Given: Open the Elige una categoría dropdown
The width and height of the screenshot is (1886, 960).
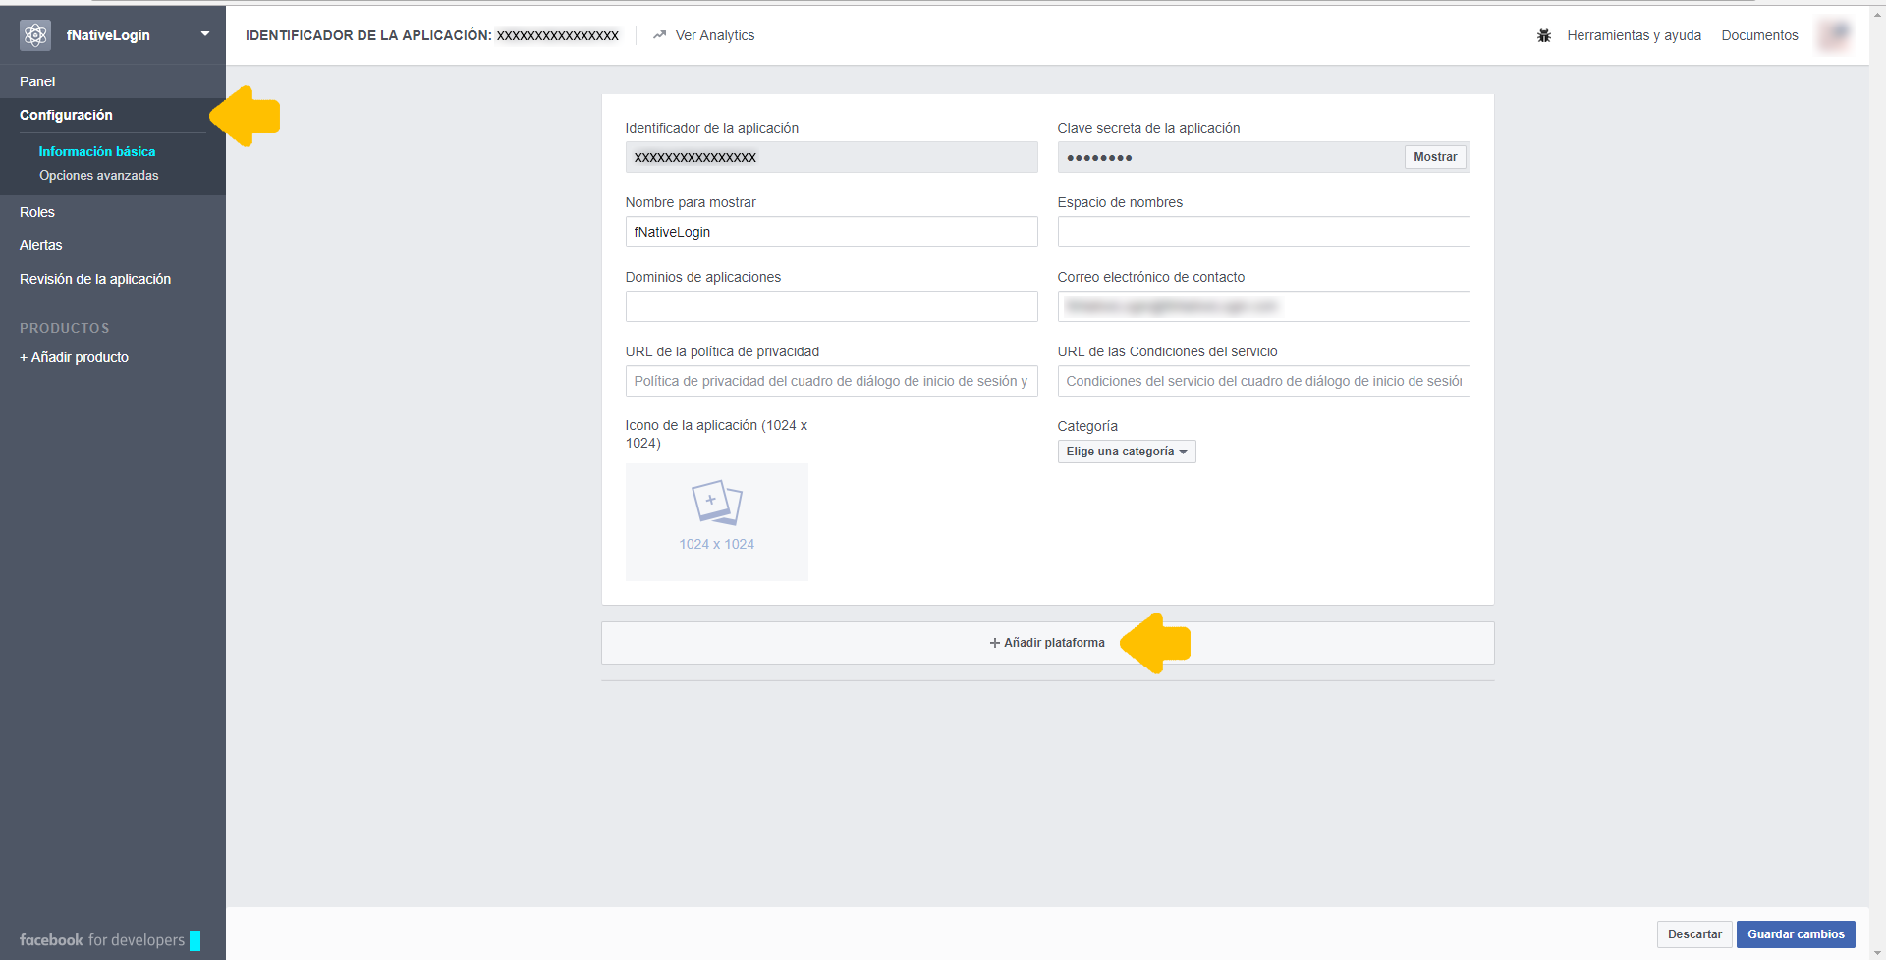Looking at the screenshot, I should [1126, 452].
